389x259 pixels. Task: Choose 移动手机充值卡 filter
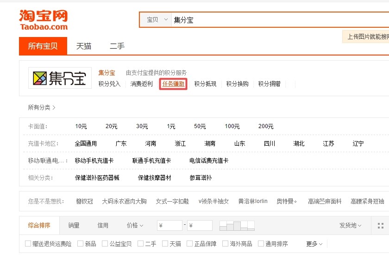pyautogui.click(x=94, y=160)
